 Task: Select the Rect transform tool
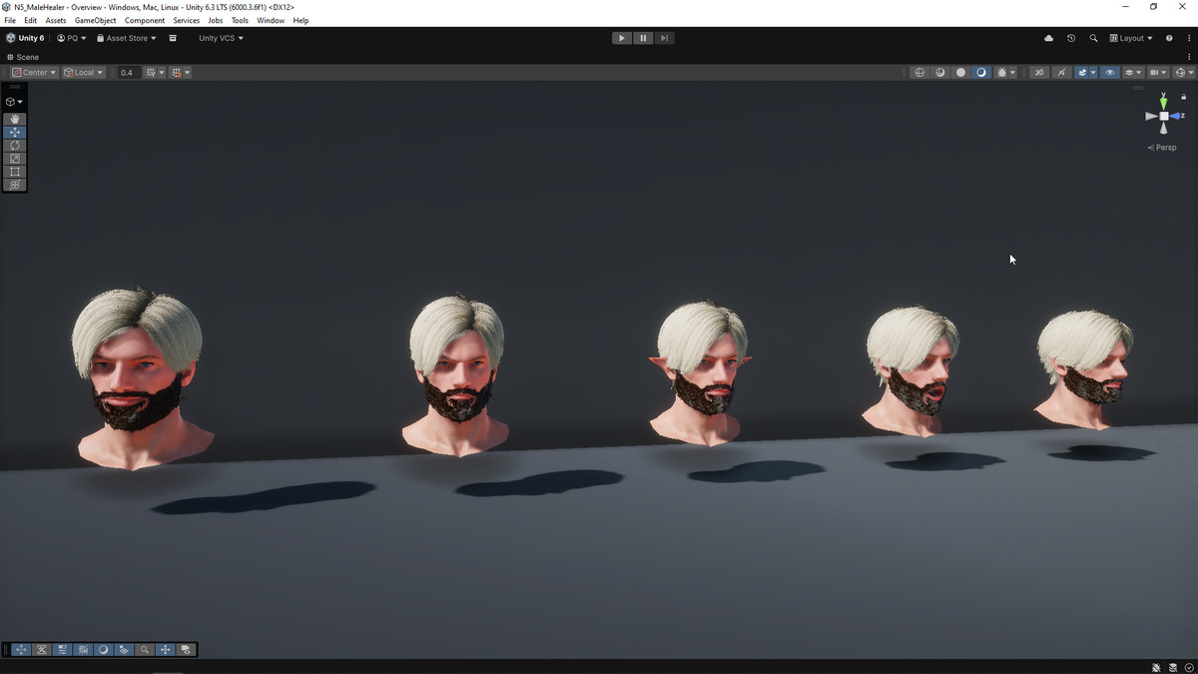pos(14,172)
